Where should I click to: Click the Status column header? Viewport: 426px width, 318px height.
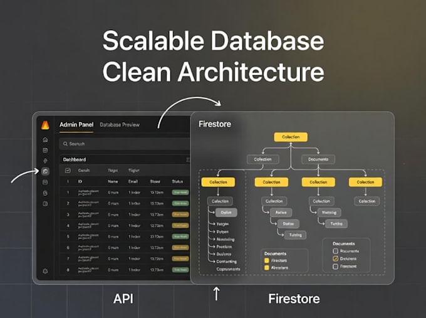[177, 181]
